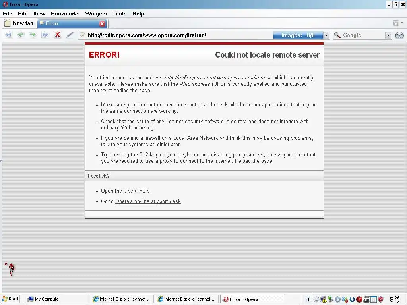This screenshot has width=407, height=305.
Task: Open the Google search engine dropdown
Action: tap(388, 35)
